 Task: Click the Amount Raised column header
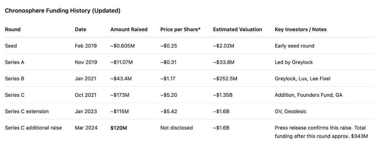tap(129, 30)
